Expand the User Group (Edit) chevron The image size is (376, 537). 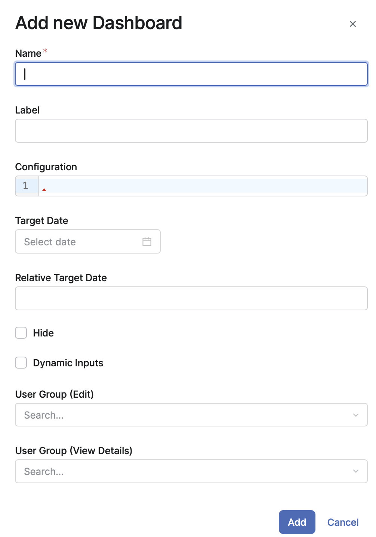(355, 415)
